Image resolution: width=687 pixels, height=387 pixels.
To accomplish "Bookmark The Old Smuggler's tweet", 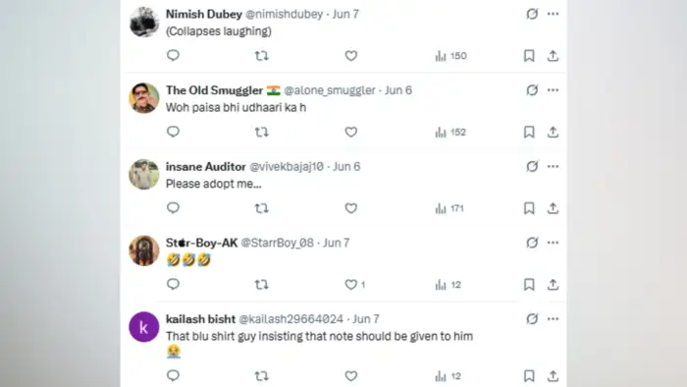I will pos(529,132).
